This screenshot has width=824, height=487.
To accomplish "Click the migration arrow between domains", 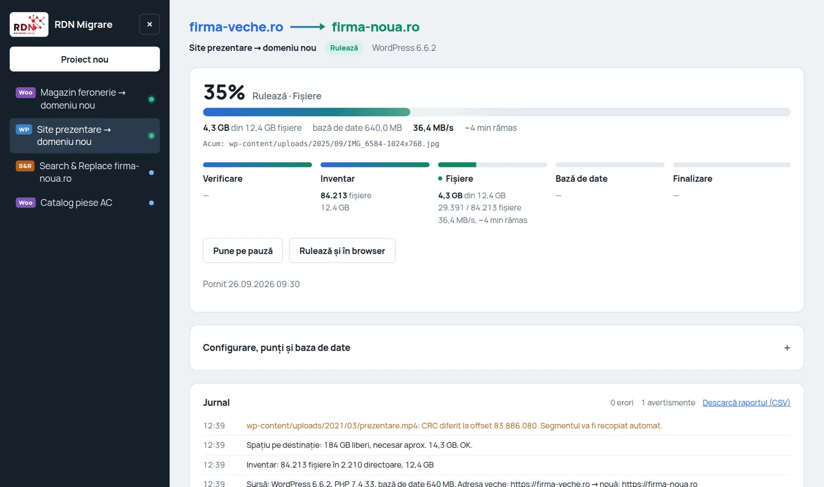I will (307, 27).
